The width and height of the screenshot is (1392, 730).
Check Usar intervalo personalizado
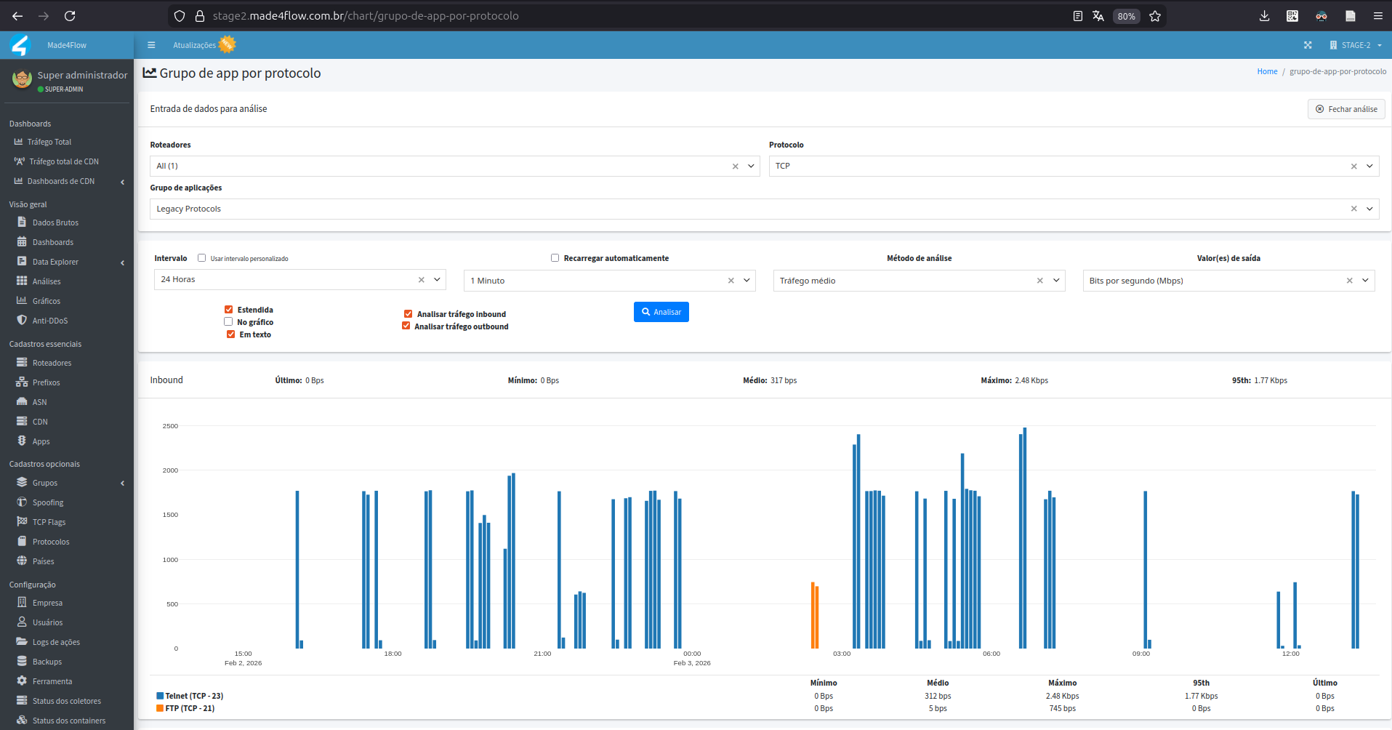coord(201,257)
